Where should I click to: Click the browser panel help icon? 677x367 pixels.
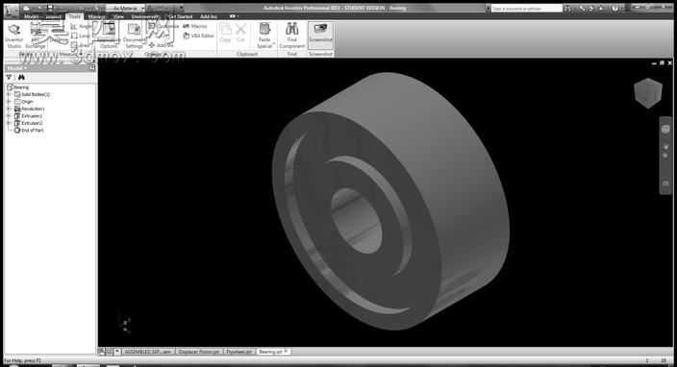pos(92,68)
